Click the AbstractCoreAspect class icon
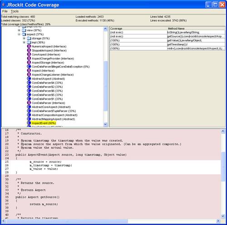 click(x=29, y=107)
